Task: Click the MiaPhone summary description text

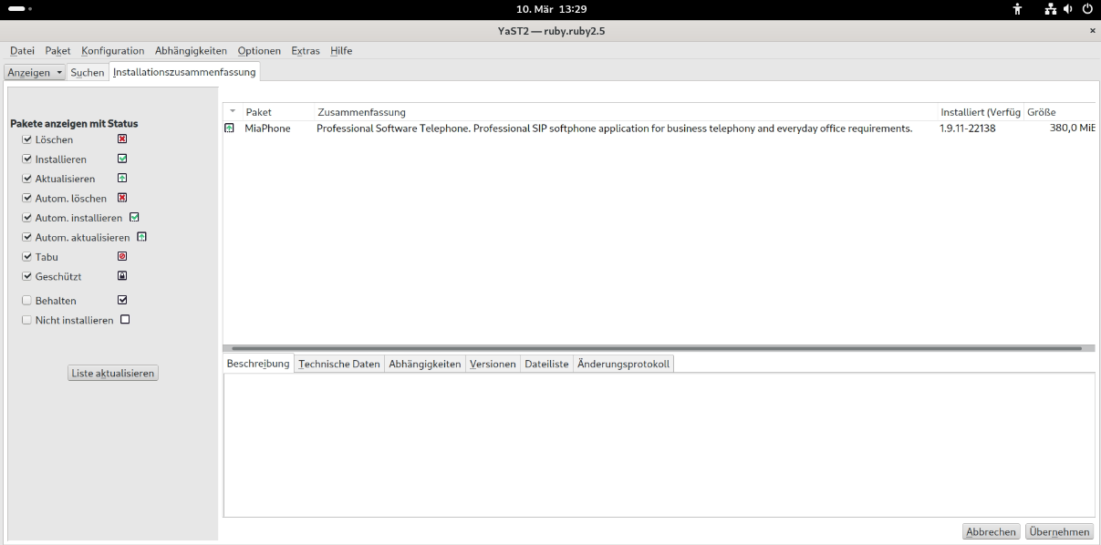Action: click(x=615, y=129)
